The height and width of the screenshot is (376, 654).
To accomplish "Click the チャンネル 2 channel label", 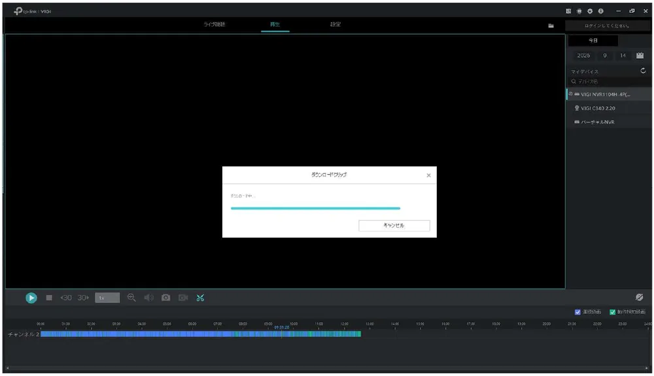I will tap(24, 334).
